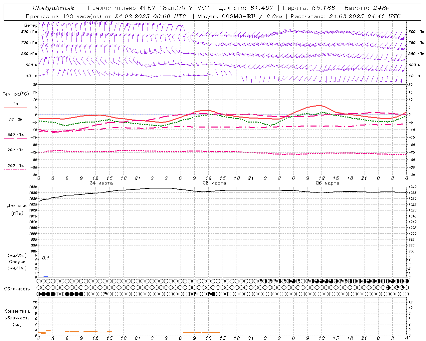Select the 700 гПа temperature legend entry
Screen dimensions: 426x341
[15, 150]
